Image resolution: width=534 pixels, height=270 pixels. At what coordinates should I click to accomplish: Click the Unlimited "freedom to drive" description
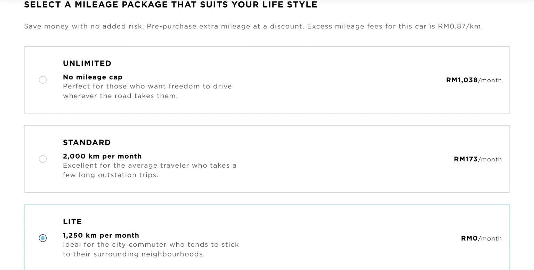coord(147,91)
